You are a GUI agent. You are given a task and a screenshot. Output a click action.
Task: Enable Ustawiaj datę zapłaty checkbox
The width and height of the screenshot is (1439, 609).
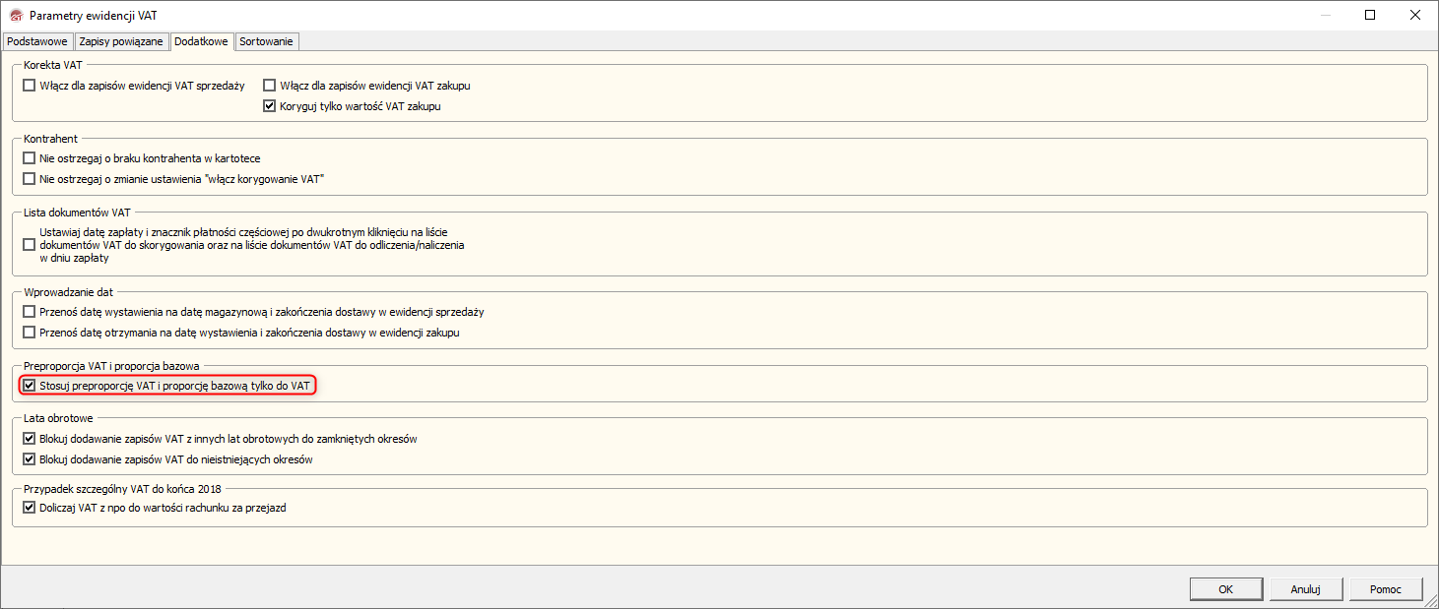point(30,244)
